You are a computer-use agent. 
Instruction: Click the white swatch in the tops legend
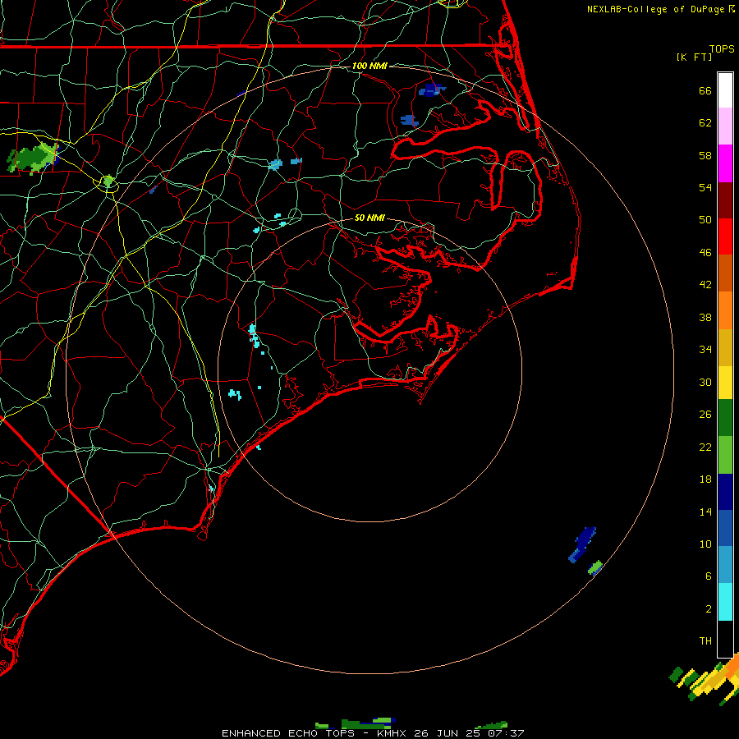point(725,90)
